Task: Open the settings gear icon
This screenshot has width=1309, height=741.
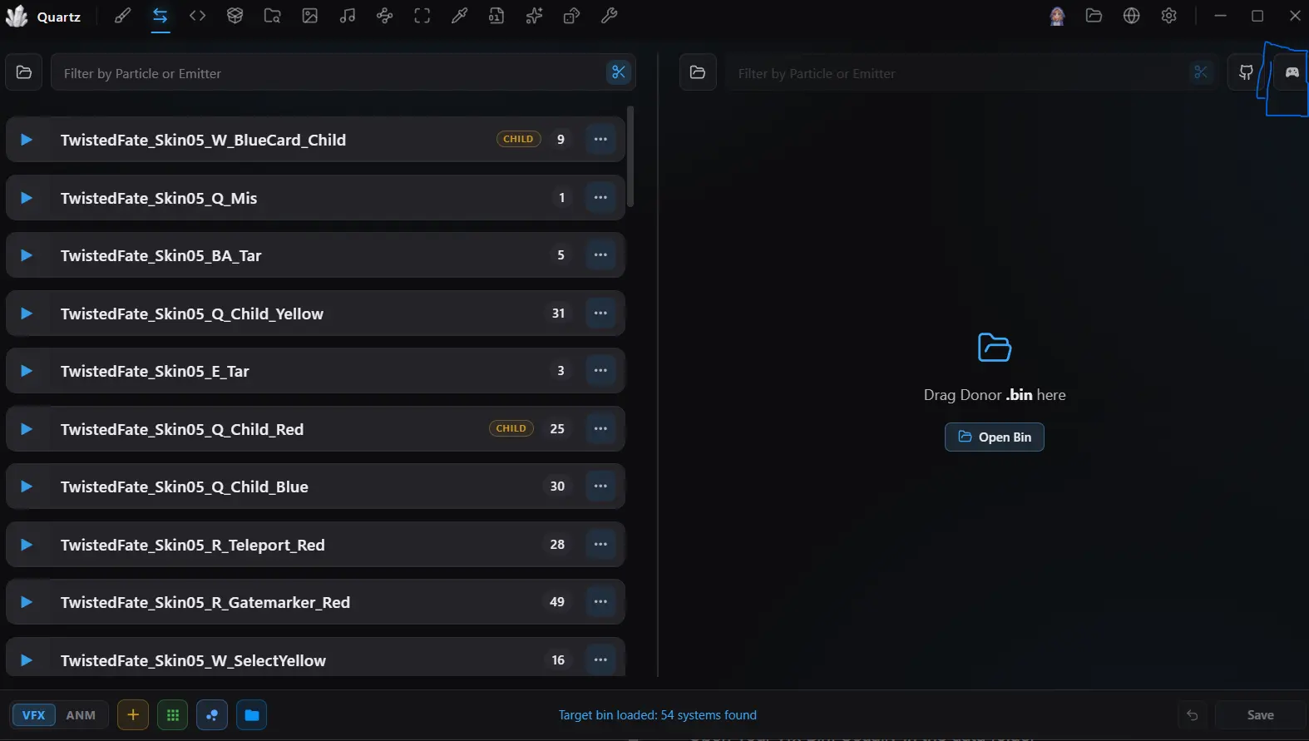Action: click(x=1168, y=16)
